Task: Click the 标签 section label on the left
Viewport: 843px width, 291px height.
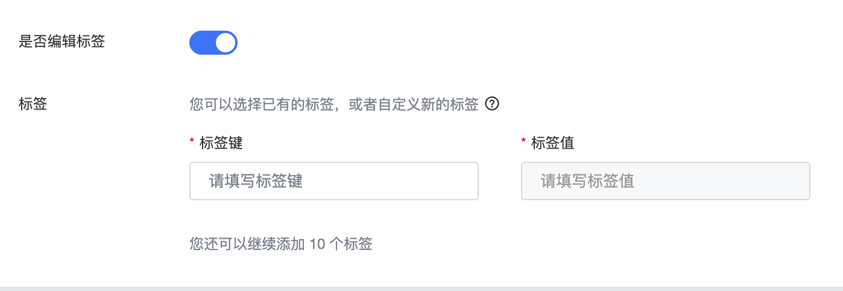Action: (x=33, y=104)
